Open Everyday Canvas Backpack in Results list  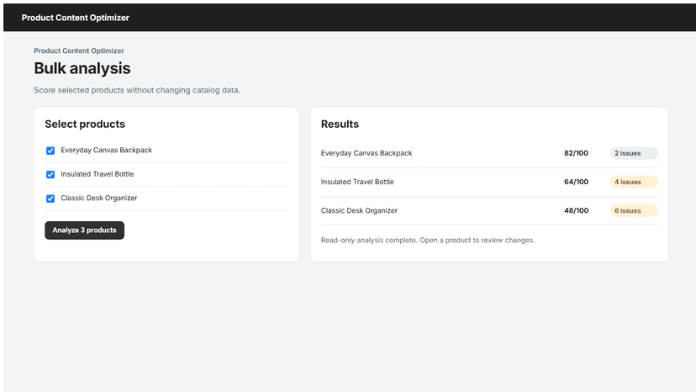[366, 153]
